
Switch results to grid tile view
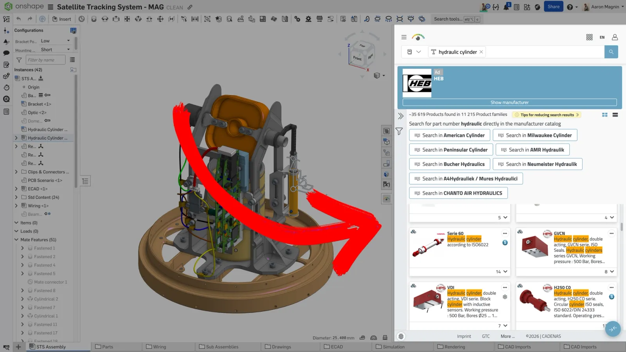click(x=604, y=115)
